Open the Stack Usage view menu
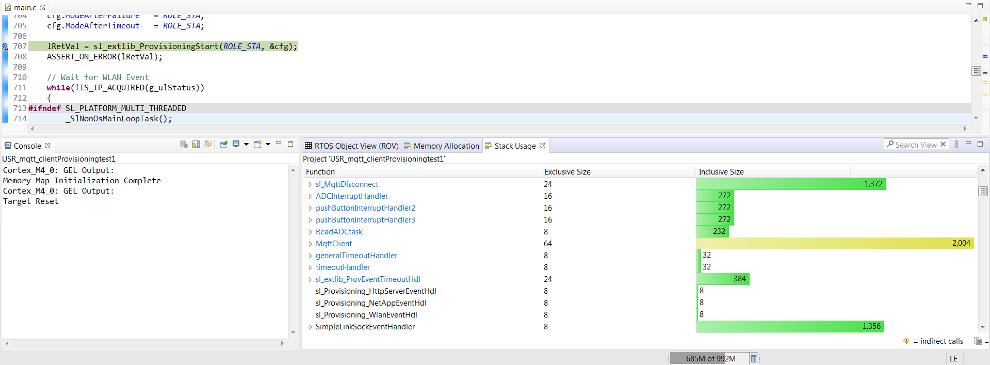The height and width of the screenshot is (365, 990). pos(956,145)
